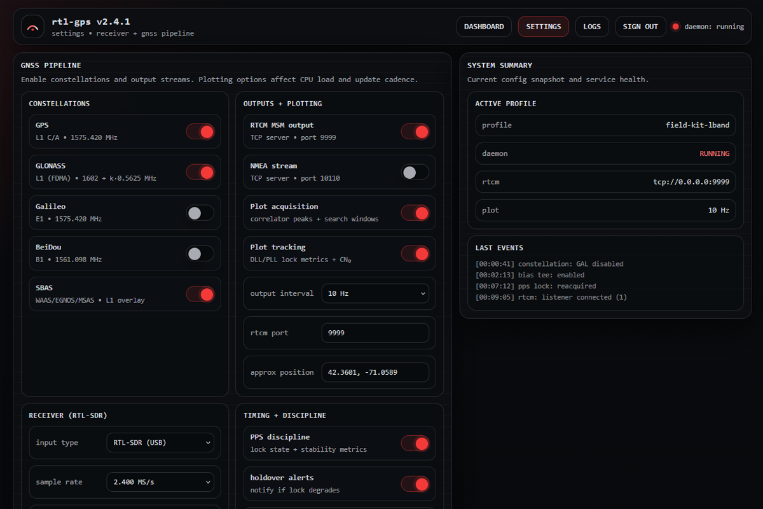This screenshot has height=509, width=763.
Task: Turn off the GLONASS toggle
Action: [x=200, y=172]
